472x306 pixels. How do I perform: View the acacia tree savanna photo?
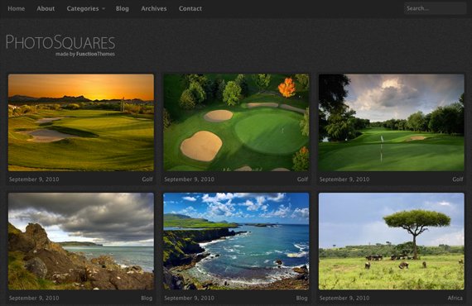coord(392,241)
